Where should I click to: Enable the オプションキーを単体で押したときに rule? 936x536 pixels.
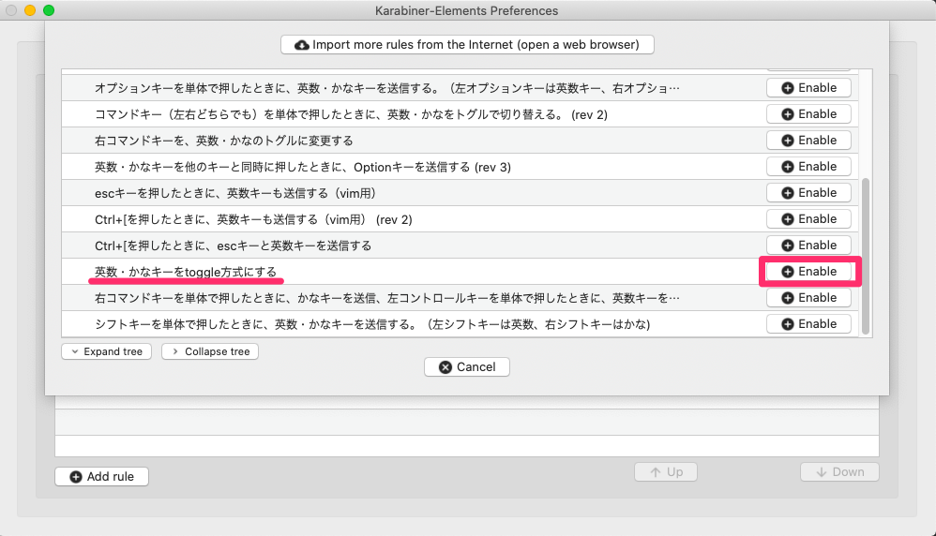pos(808,88)
